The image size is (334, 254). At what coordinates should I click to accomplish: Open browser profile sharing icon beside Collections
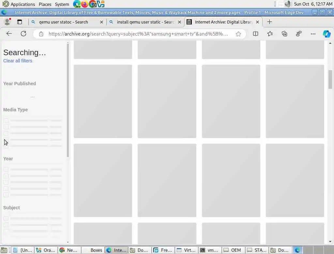(299, 34)
